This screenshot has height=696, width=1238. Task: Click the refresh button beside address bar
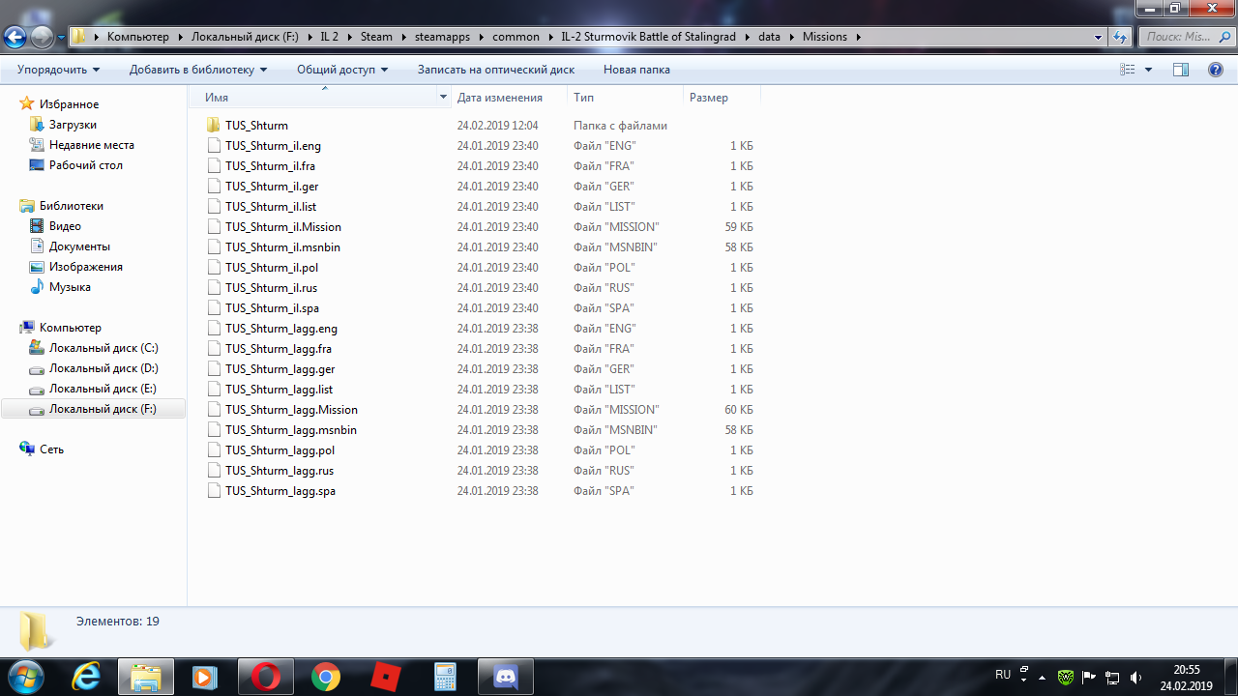pos(1120,37)
